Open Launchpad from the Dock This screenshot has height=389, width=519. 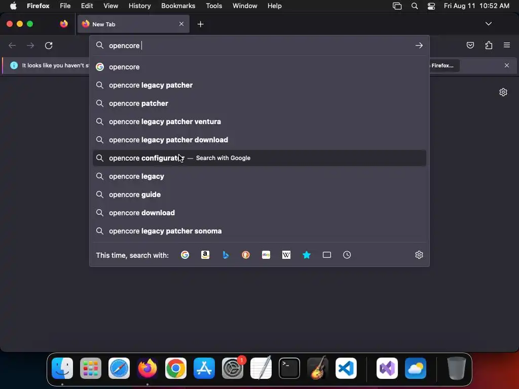pos(91,368)
